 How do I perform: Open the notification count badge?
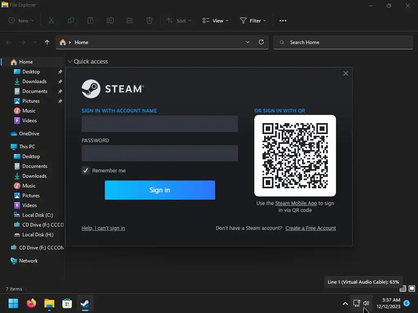coord(407,303)
